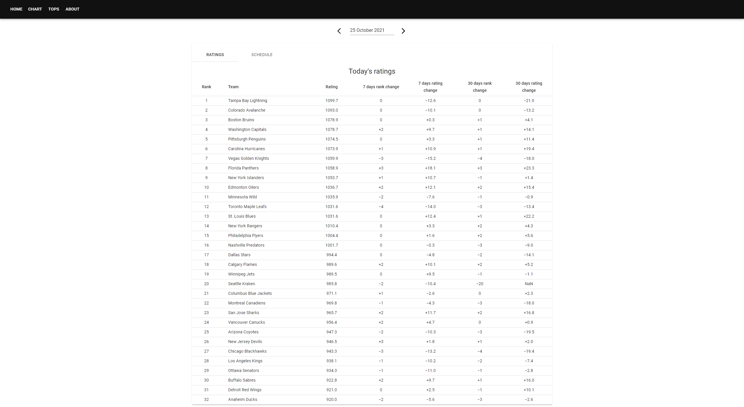Click Winnipeg Jets team name
Viewport: 744px width, 407px height.
pos(241,274)
